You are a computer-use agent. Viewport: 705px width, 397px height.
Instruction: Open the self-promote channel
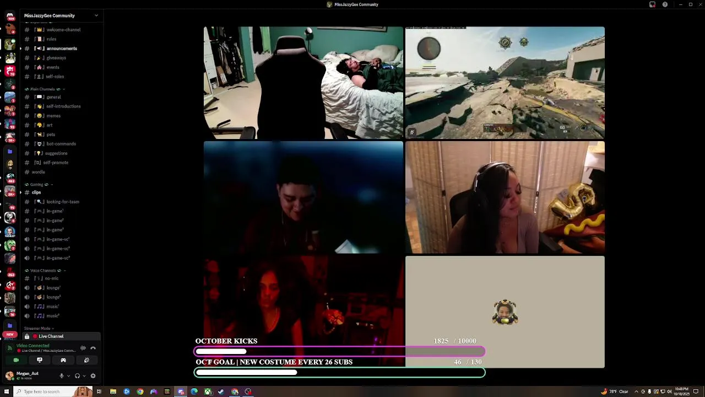(x=61, y=163)
